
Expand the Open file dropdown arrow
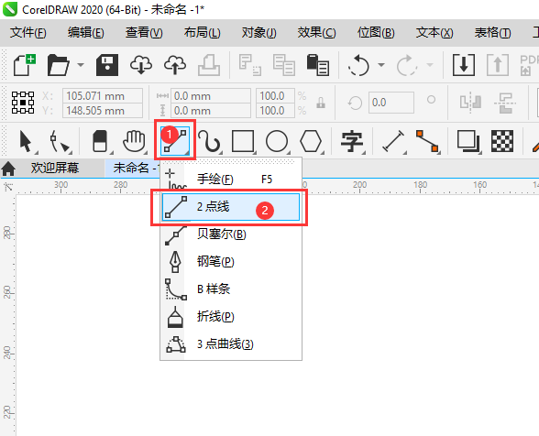click(x=81, y=65)
